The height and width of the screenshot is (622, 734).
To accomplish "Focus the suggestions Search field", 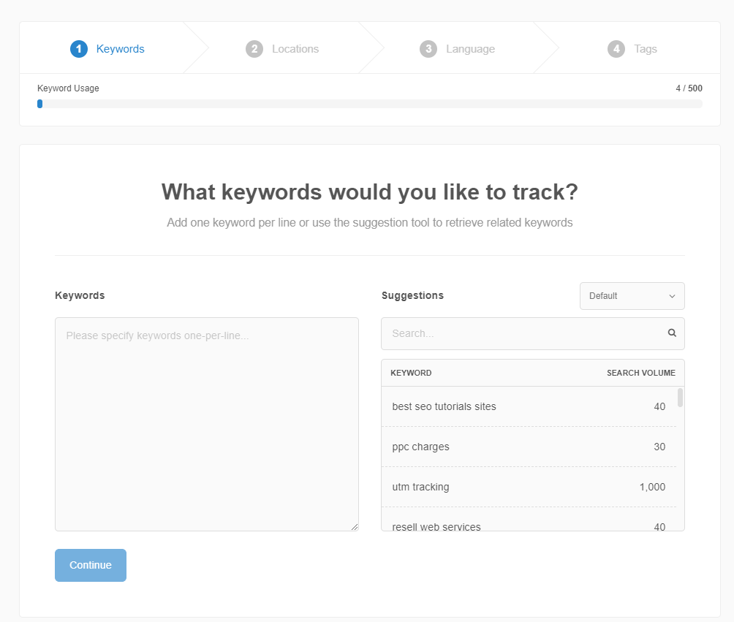I will [533, 334].
